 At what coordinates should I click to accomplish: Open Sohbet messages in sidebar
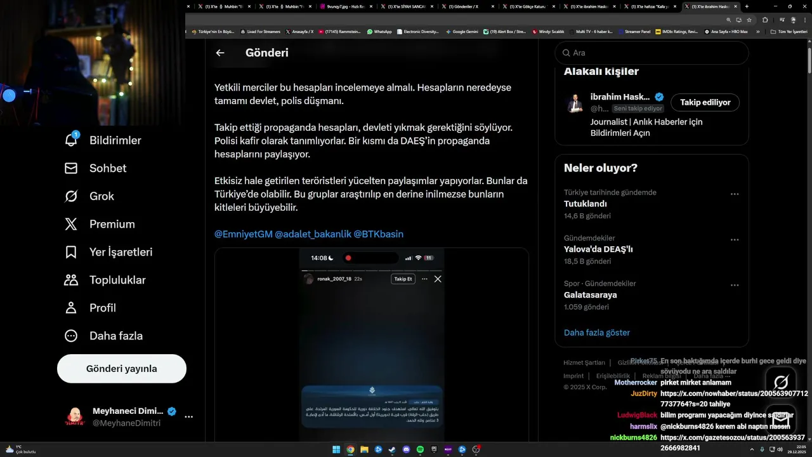(x=95, y=168)
